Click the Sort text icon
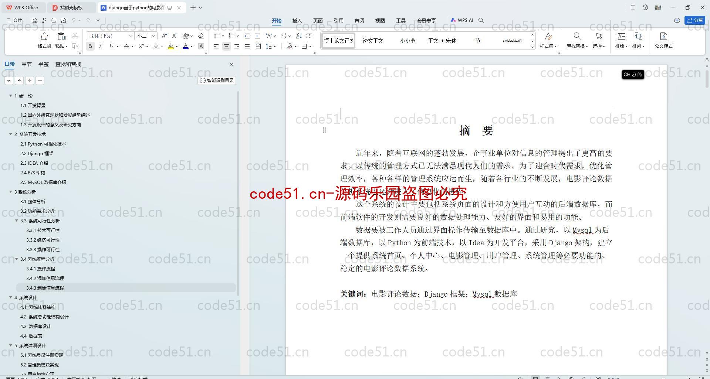 pyautogui.click(x=299, y=36)
